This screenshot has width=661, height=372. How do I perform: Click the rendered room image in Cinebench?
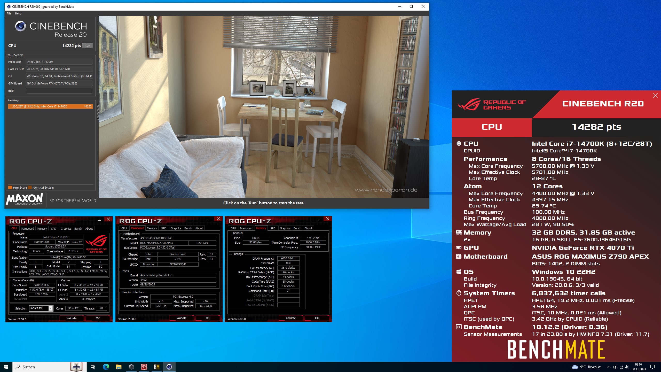(x=264, y=107)
